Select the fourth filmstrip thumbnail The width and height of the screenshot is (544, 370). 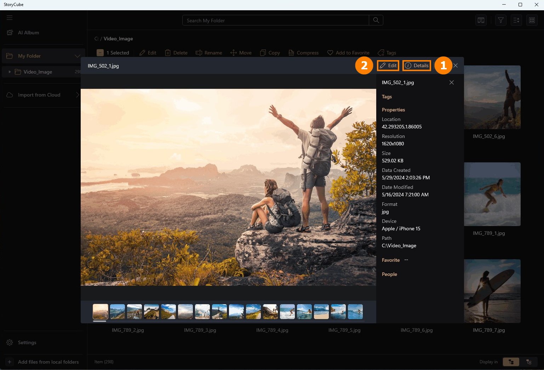(x=151, y=312)
